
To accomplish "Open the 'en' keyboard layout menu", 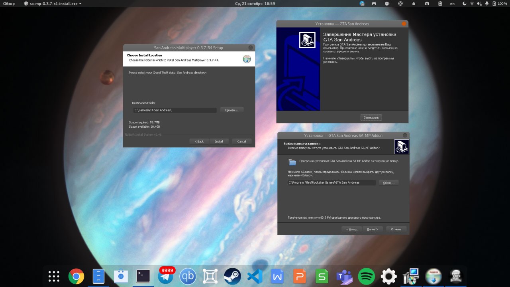I will pyautogui.click(x=452, y=3).
